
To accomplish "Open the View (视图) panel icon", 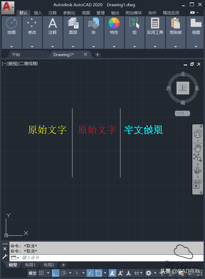I will point(196,23).
